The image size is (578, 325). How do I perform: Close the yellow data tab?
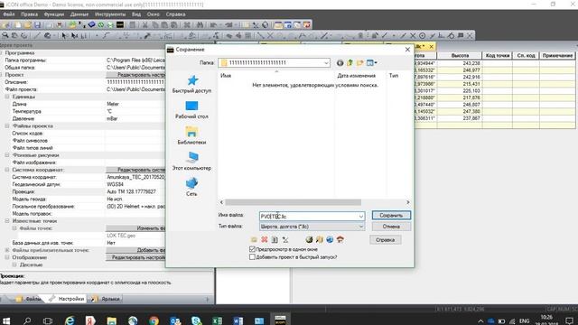431,46
